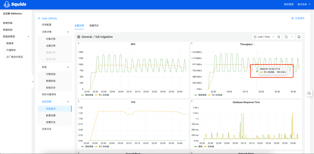Screen dimensions: 314x154
Task: Click the info icon on RPS panel
Action: 78,43
